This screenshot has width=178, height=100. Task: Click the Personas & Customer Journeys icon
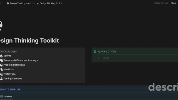point(1,61)
